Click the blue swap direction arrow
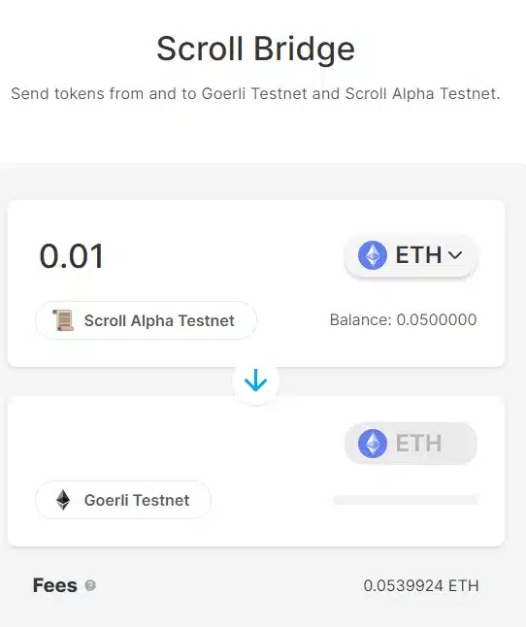This screenshot has width=526, height=627. (x=255, y=380)
